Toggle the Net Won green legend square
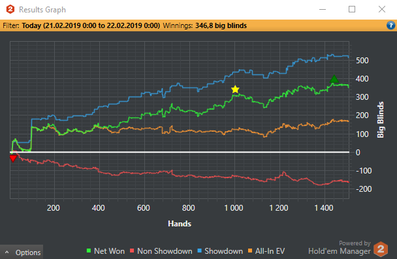 click(89, 251)
